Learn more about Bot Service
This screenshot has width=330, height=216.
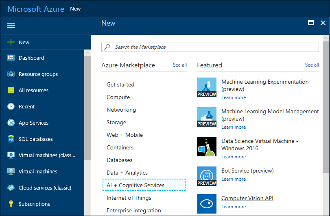(x=234, y=179)
